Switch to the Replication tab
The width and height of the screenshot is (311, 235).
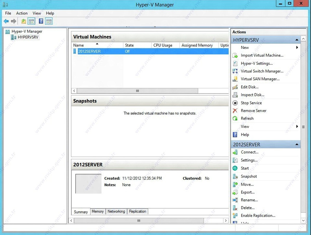point(137,211)
